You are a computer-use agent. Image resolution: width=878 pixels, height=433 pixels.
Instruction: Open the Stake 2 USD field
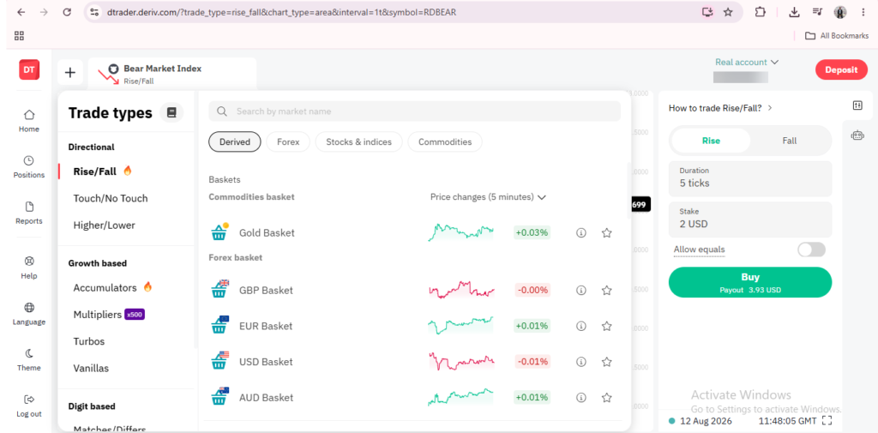(749, 219)
